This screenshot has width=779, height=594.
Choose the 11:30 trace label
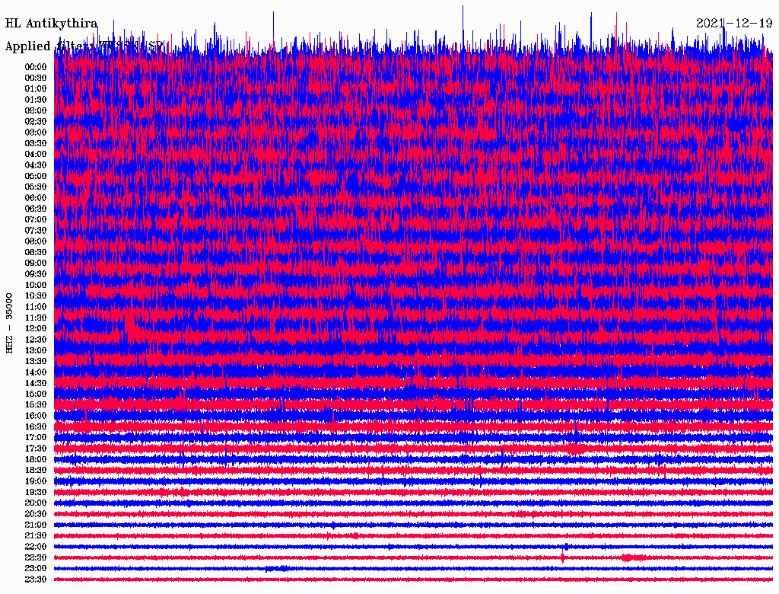coord(36,318)
